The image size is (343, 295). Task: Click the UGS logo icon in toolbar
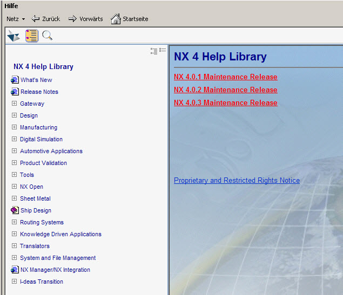pyautogui.click(x=14, y=36)
